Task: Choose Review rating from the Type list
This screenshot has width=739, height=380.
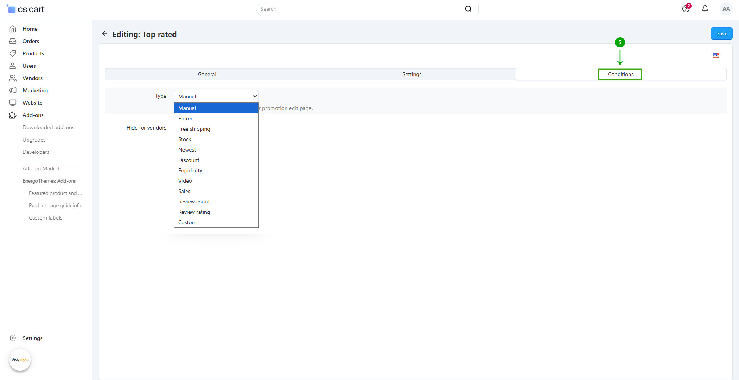Action: tap(194, 212)
